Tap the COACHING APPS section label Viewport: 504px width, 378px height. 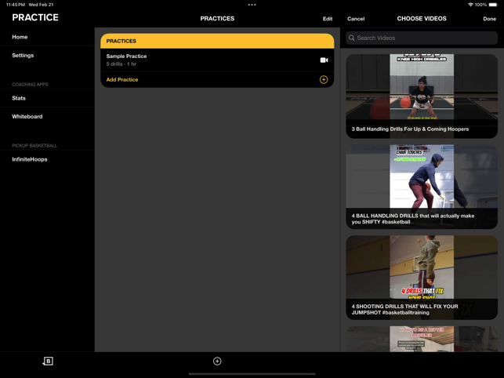[30, 84]
